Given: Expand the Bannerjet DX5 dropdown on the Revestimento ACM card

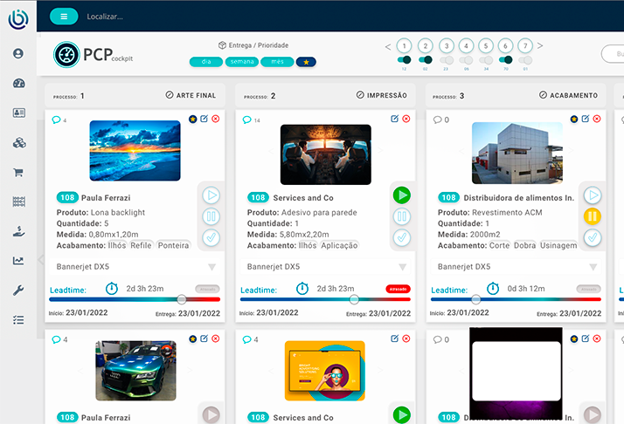Looking at the screenshot, I should click(x=593, y=267).
